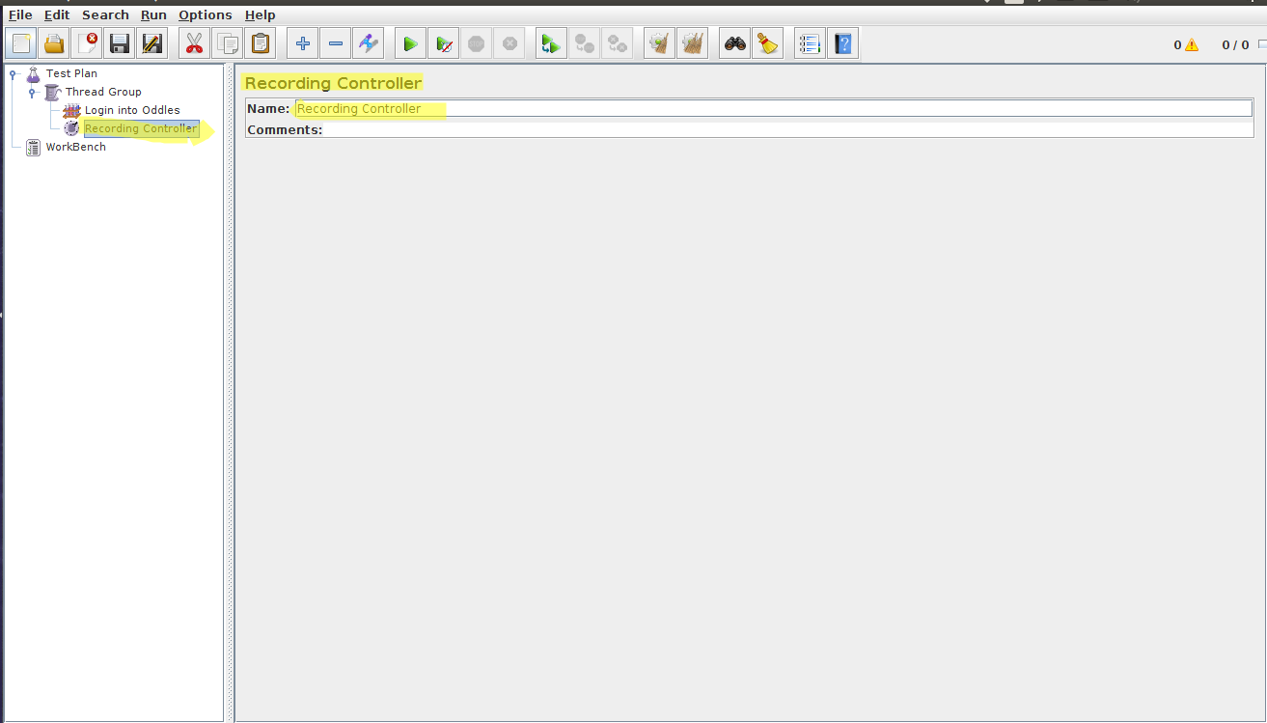This screenshot has height=723, width=1267.
Task: Click the Comments input field
Action: click(788, 129)
